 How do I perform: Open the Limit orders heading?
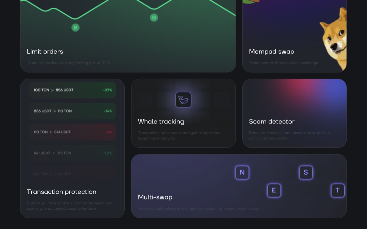pos(45,51)
